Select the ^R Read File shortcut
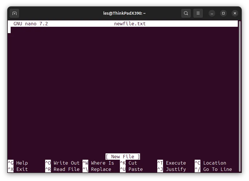Screen dimensions: 249x181 tap(62, 169)
